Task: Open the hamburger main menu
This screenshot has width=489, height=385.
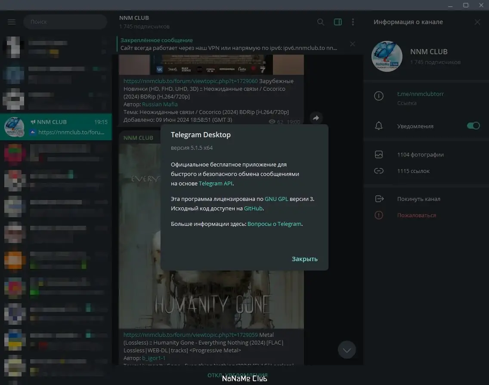Action: [x=12, y=22]
